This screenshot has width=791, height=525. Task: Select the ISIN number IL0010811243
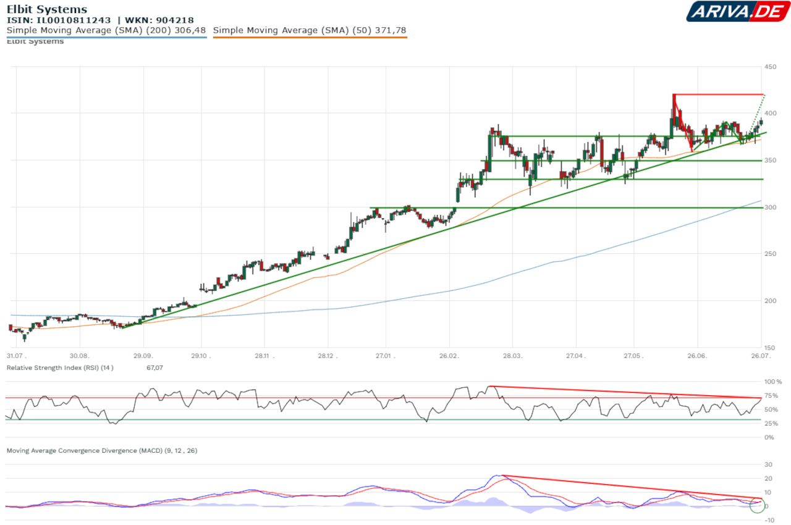tap(74, 20)
